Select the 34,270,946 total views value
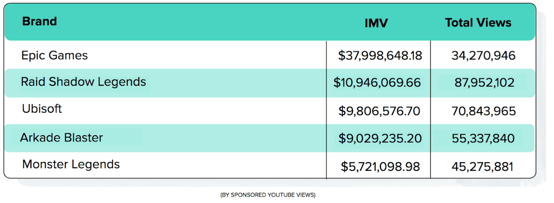The image size is (554, 203). pyautogui.click(x=483, y=55)
